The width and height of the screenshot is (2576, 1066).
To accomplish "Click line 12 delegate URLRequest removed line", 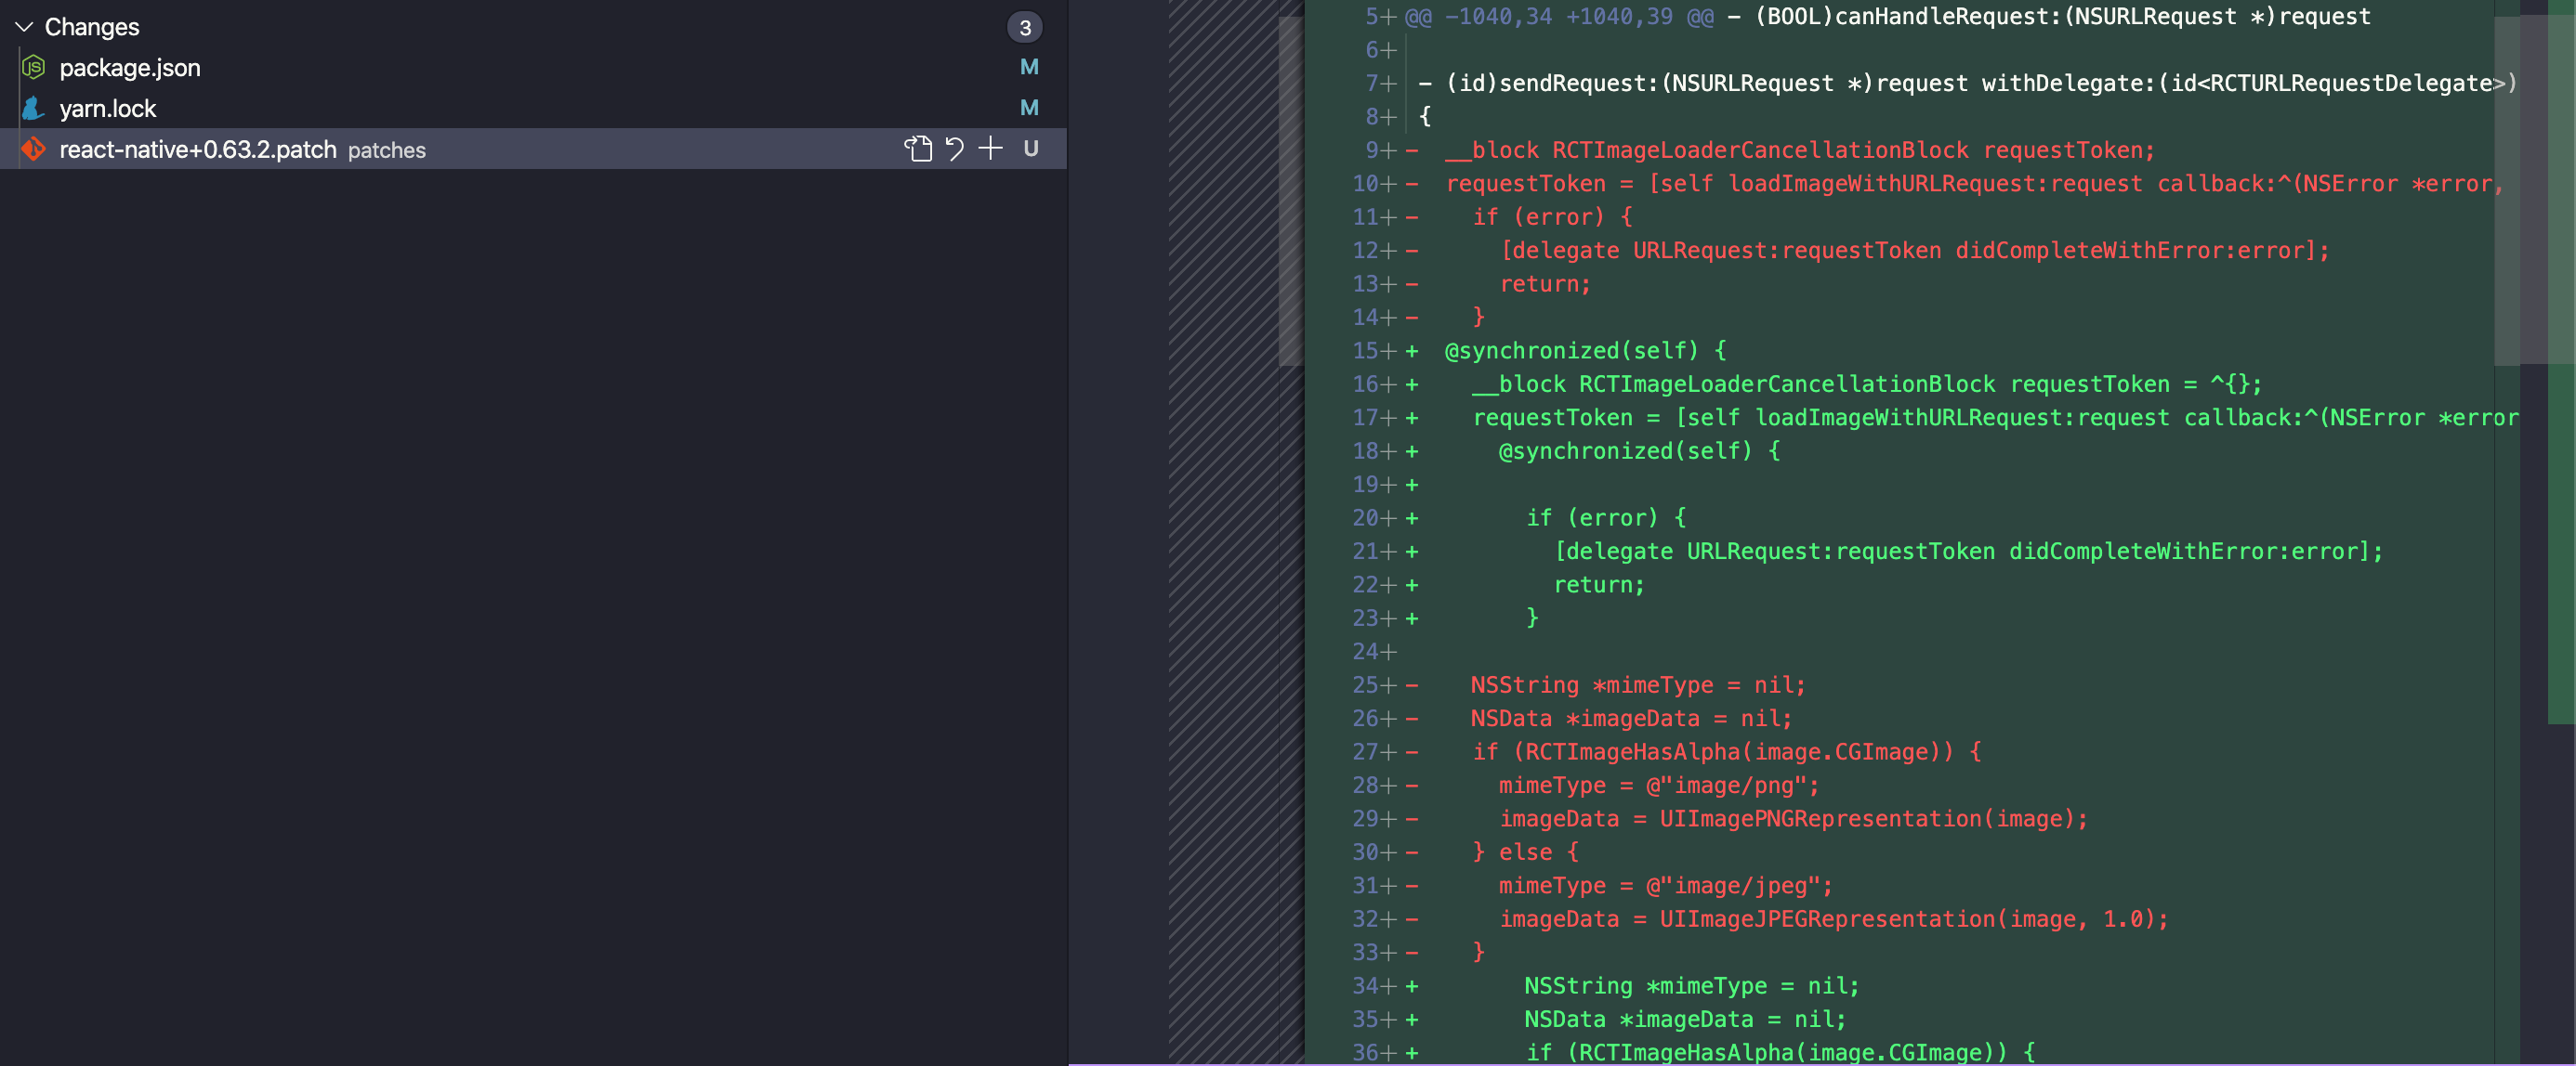I will click(1915, 250).
